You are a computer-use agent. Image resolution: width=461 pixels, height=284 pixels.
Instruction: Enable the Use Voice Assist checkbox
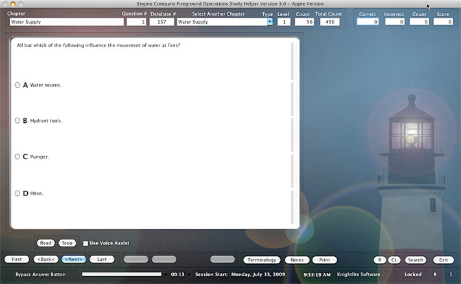click(86, 243)
